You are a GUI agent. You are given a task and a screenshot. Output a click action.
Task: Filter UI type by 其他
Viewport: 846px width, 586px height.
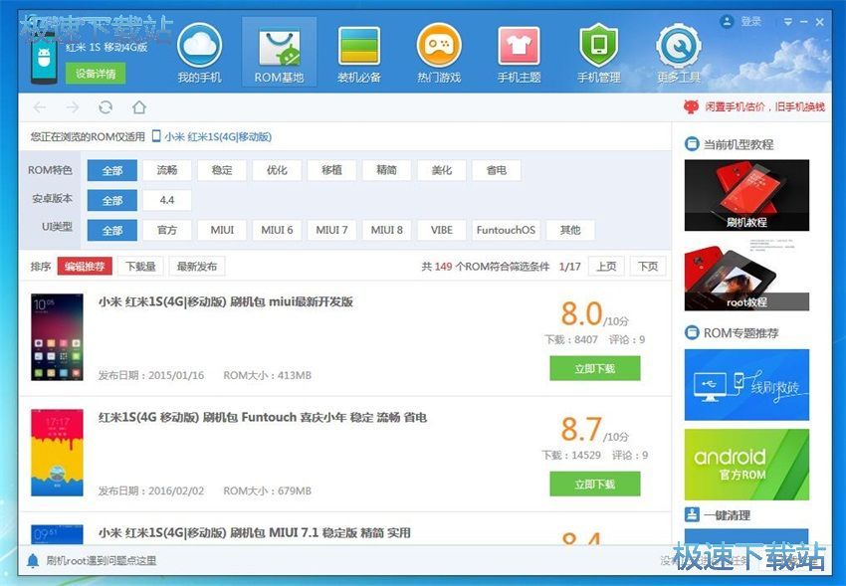pyautogui.click(x=570, y=230)
